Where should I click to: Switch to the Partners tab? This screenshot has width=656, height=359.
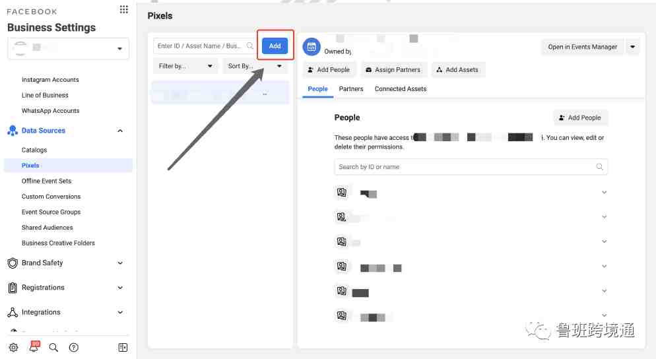351,88
